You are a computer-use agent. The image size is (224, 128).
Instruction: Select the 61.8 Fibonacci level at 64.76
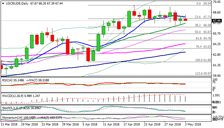[202, 38]
